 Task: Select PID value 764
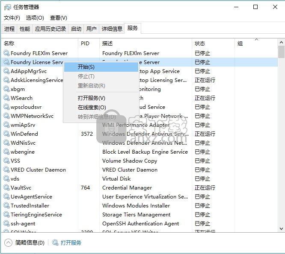(x=86, y=187)
